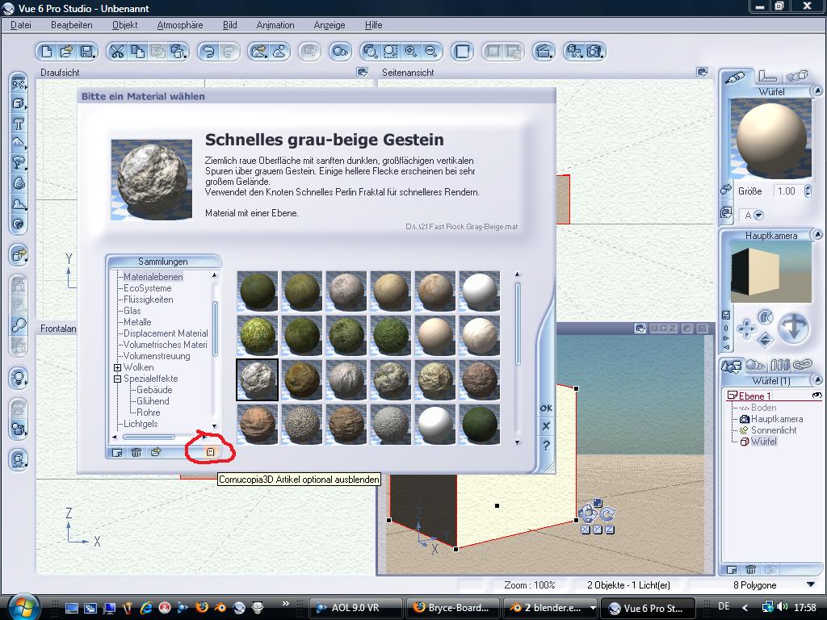Click the Copy icon in main toolbar
This screenshot has height=620, width=827.
coord(137,52)
